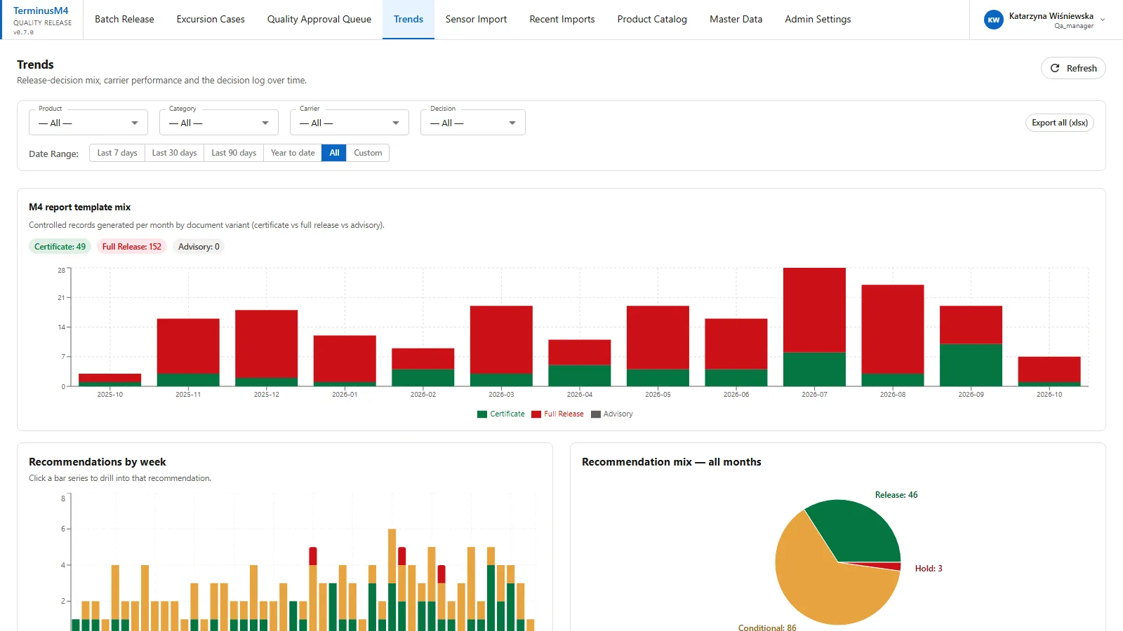Viewport: 1123px width, 631px height.
Task: Open the Master Data tab
Action: tap(736, 20)
